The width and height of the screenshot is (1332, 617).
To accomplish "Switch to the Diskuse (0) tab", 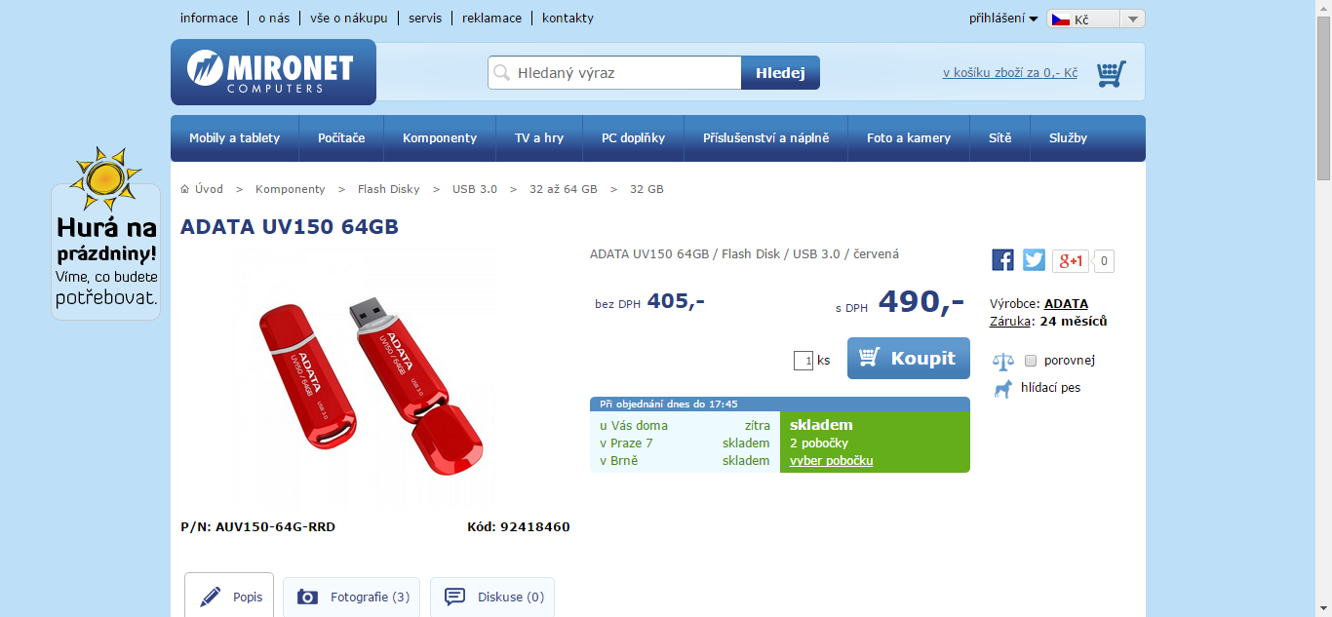I will pos(492,597).
